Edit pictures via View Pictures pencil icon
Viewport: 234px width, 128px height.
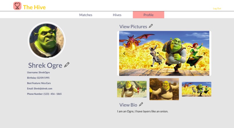click(151, 26)
